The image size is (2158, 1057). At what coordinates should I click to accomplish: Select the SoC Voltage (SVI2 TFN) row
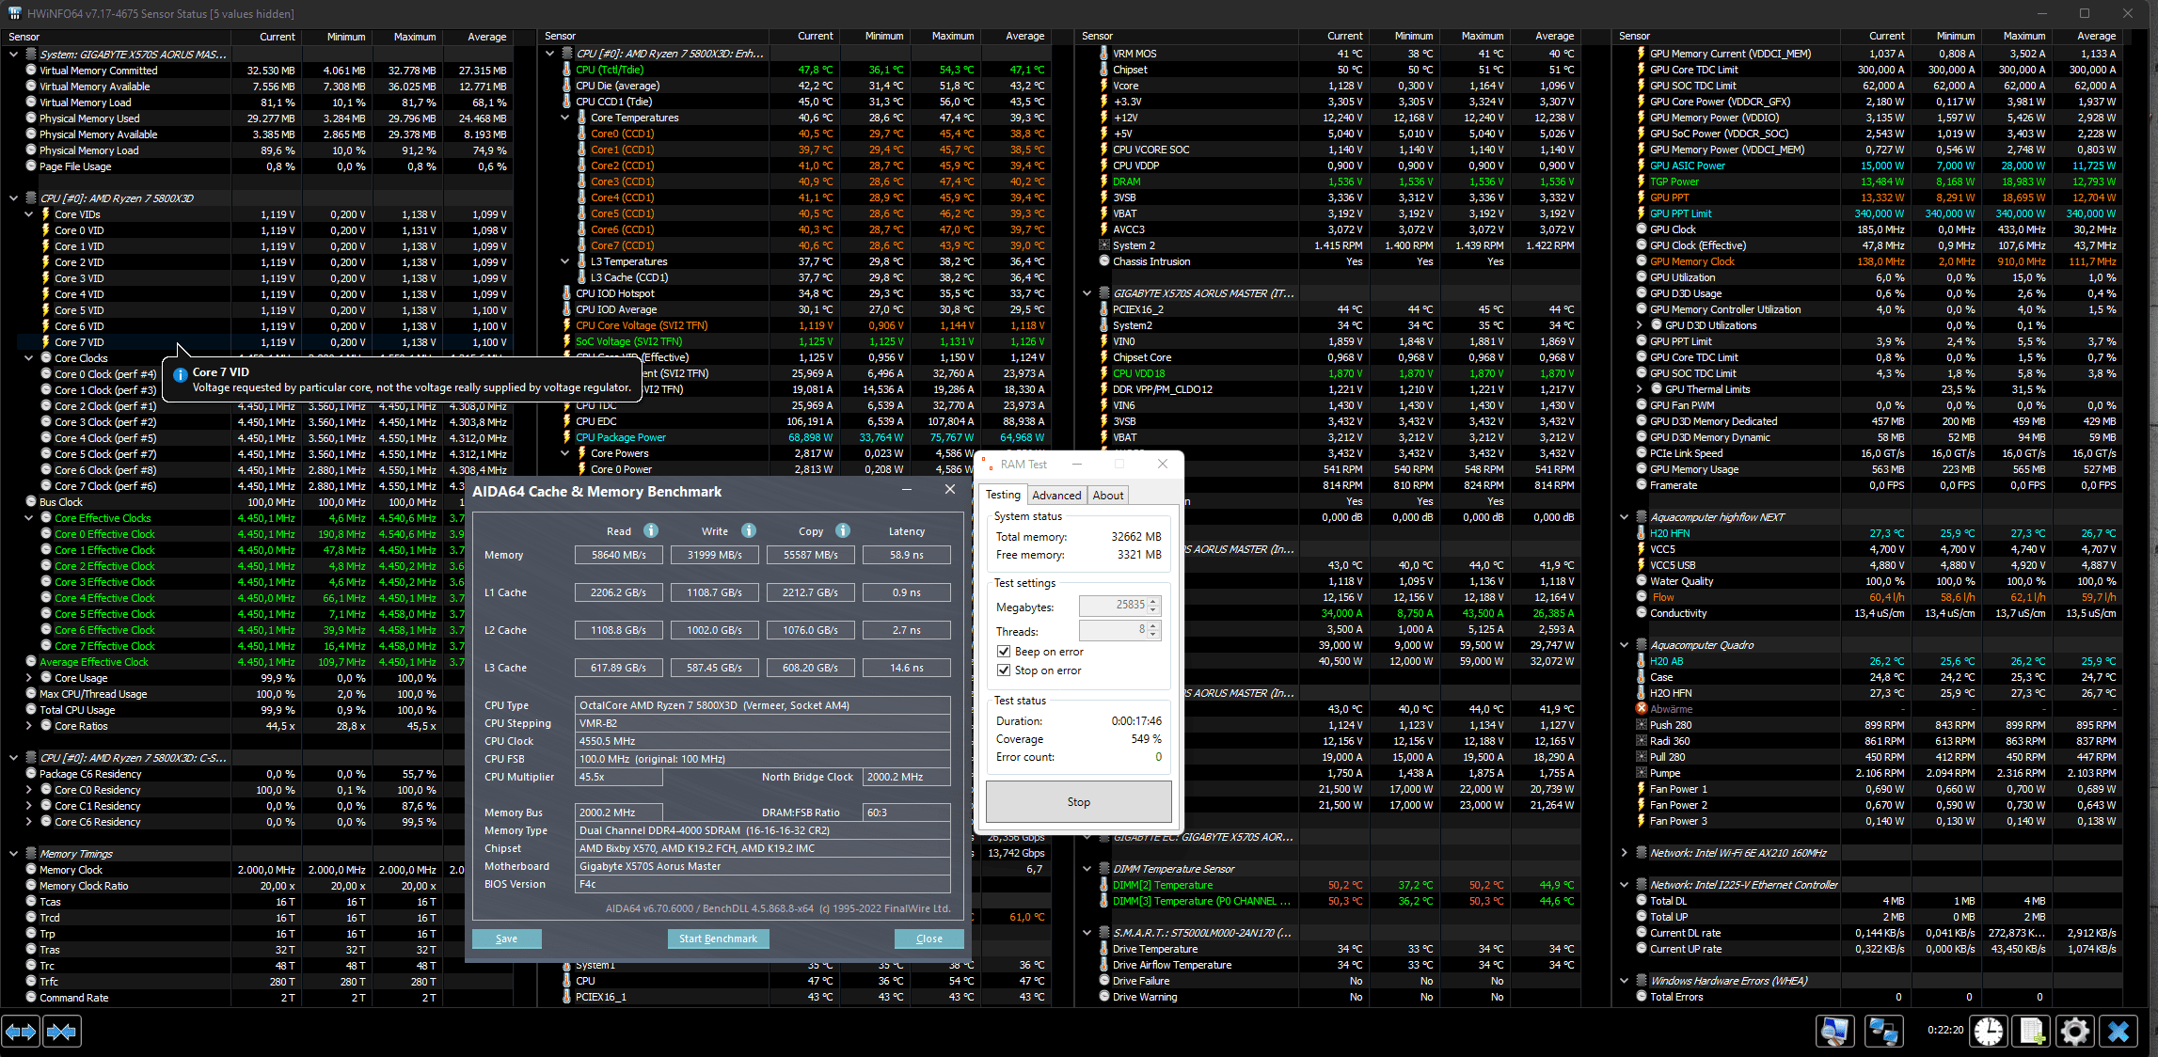[x=804, y=341]
